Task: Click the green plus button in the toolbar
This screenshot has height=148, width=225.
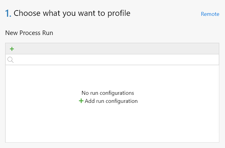Action: (x=12, y=49)
